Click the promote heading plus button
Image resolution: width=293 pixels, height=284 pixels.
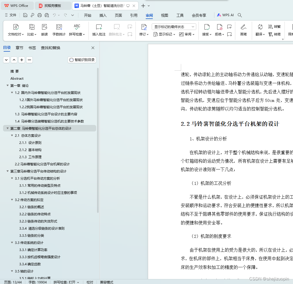(x=22, y=60)
